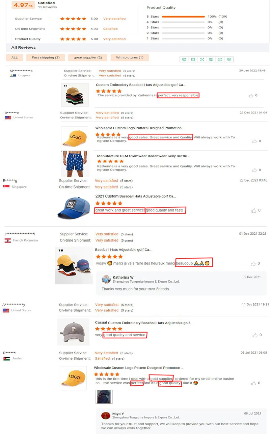Viewport: 270px width, 435px height.
Task: Open Manufacture OEM Swimwear Beachwear product link
Action: point(144,156)
